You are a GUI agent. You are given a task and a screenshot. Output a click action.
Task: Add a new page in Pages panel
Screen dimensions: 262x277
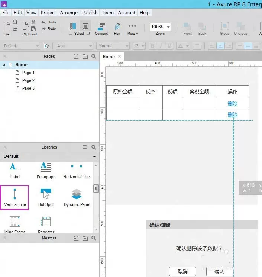click(x=76, y=56)
